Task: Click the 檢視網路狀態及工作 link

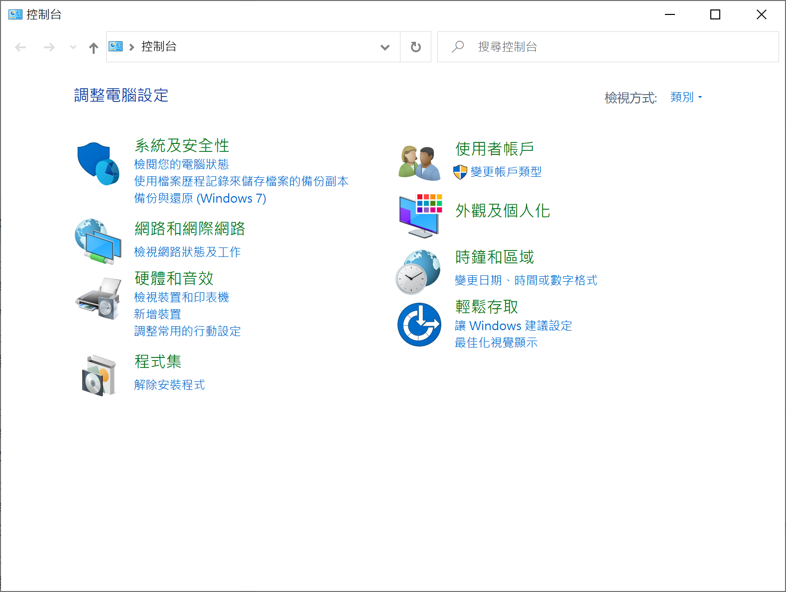Action: pyautogui.click(x=187, y=252)
